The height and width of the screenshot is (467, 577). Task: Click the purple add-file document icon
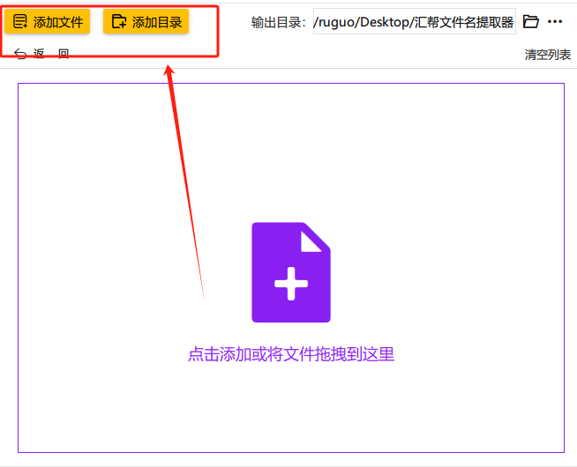(291, 272)
